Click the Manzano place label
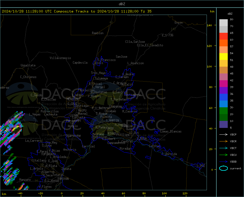244x197 pixels. point(25,180)
